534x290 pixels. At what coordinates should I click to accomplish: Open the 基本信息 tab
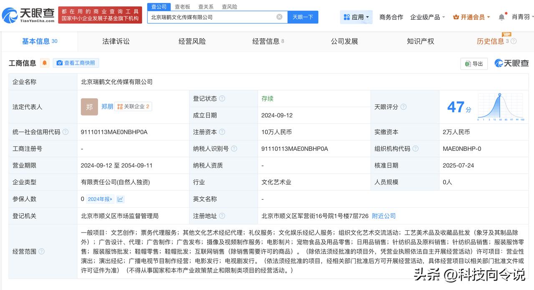40,41
